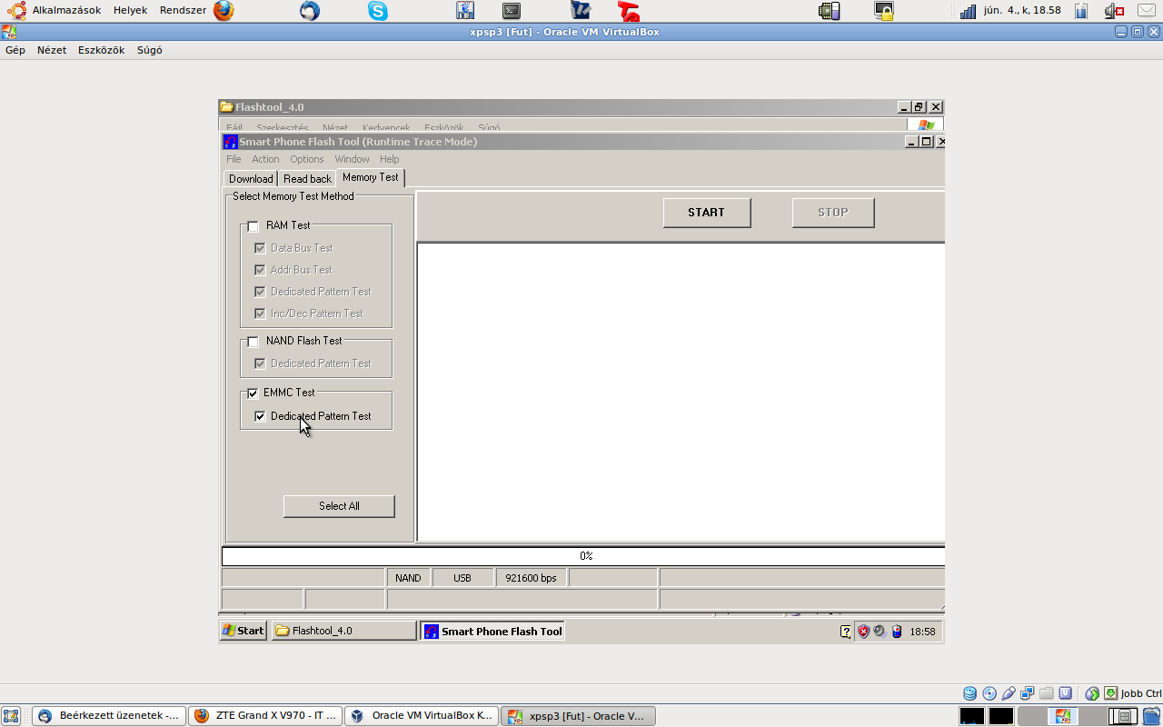Click the memory test output log area
Viewport: 1163px width, 727px height.
(x=681, y=392)
